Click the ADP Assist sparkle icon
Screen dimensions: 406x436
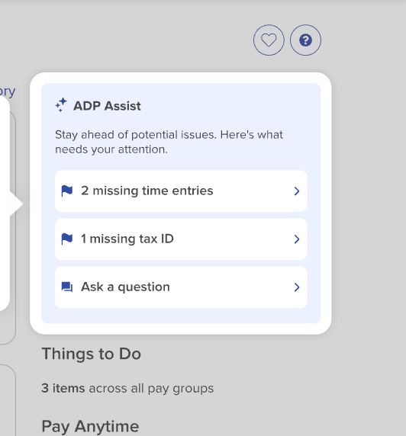click(61, 105)
